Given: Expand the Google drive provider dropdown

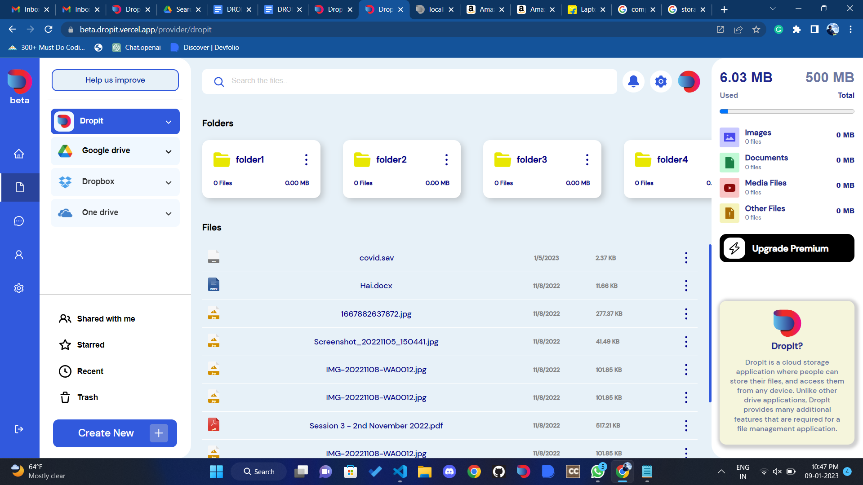Looking at the screenshot, I should point(169,152).
